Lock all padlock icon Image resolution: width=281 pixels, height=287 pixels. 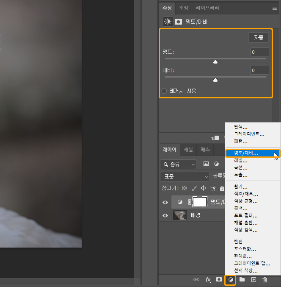tap(222, 188)
